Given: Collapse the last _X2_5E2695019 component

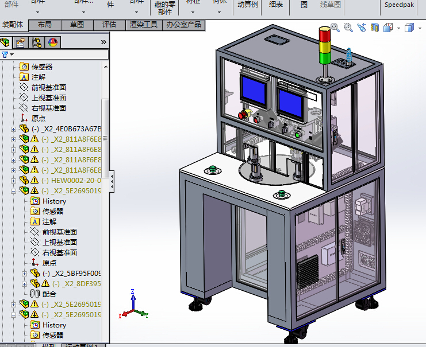Looking at the screenshot, I should [13, 315].
